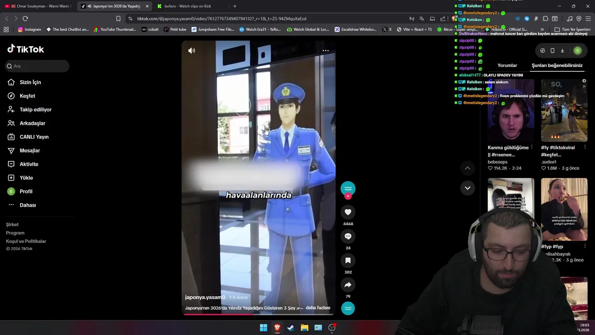Open bebeseps creator link
Screen dimensions: 595x335
pyautogui.click(x=497, y=162)
